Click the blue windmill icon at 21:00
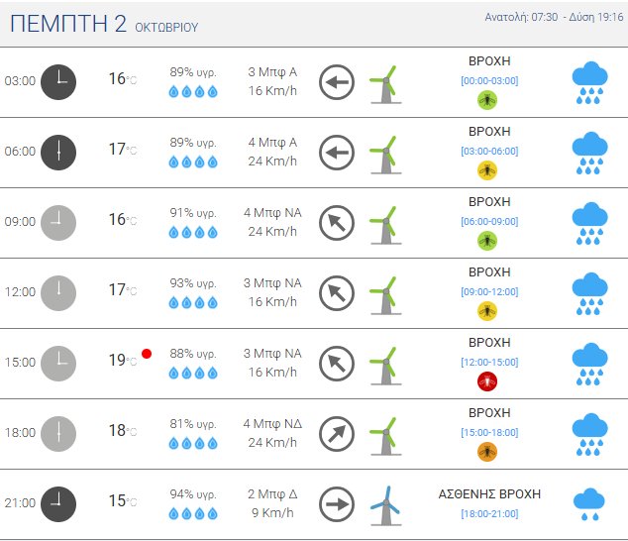This screenshot has height=541, width=628. [384, 504]
